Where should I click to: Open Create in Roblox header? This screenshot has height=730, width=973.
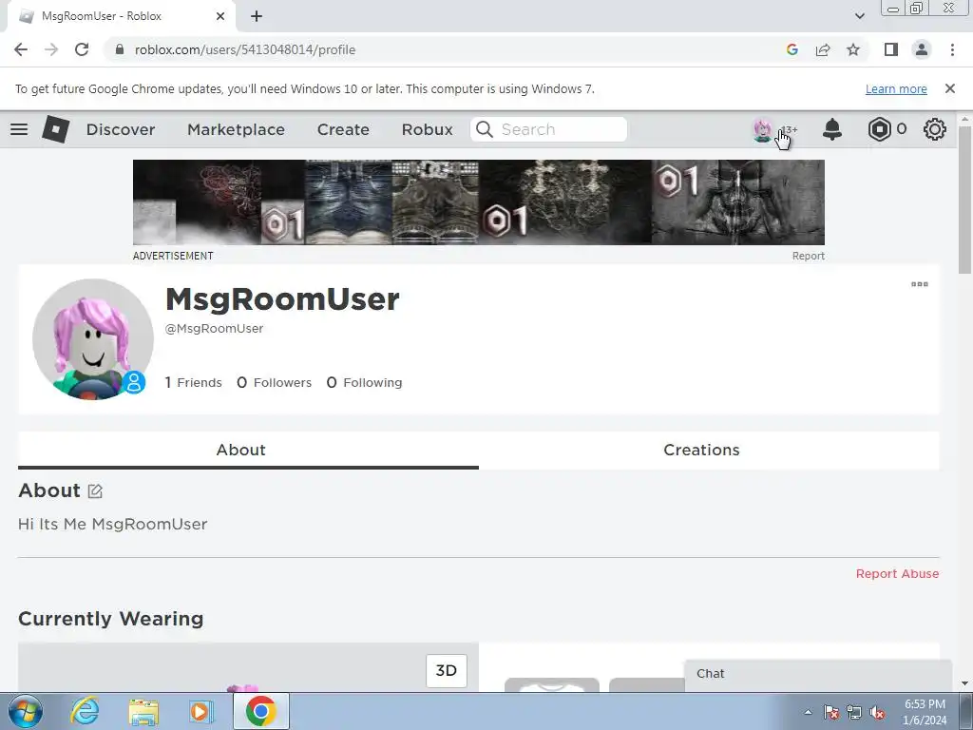pyautogui.click(x=343, y=129)
